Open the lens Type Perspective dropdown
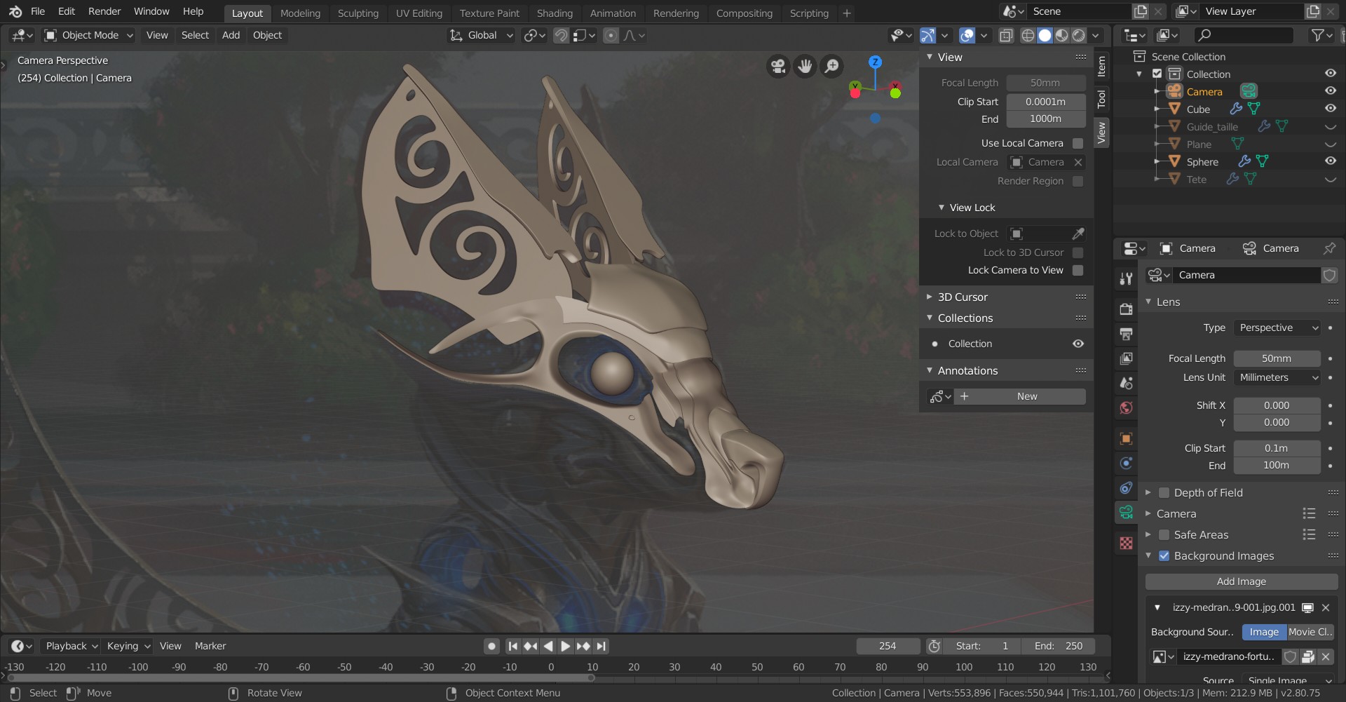Viewport: 1346px width, 702px height. pos(1277,328)
